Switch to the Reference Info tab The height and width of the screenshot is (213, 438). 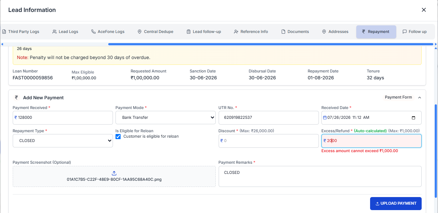pyautogui.click(x=251, y=32)
